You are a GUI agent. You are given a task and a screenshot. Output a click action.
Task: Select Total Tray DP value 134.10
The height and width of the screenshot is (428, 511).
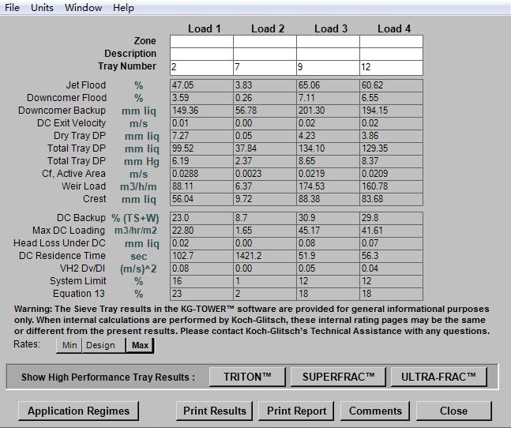[329, 148]
